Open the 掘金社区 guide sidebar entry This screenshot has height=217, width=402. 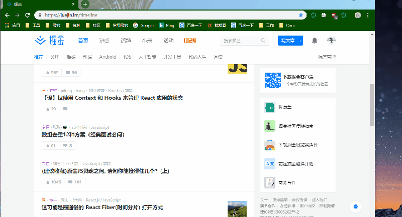[x=298, y=126]
